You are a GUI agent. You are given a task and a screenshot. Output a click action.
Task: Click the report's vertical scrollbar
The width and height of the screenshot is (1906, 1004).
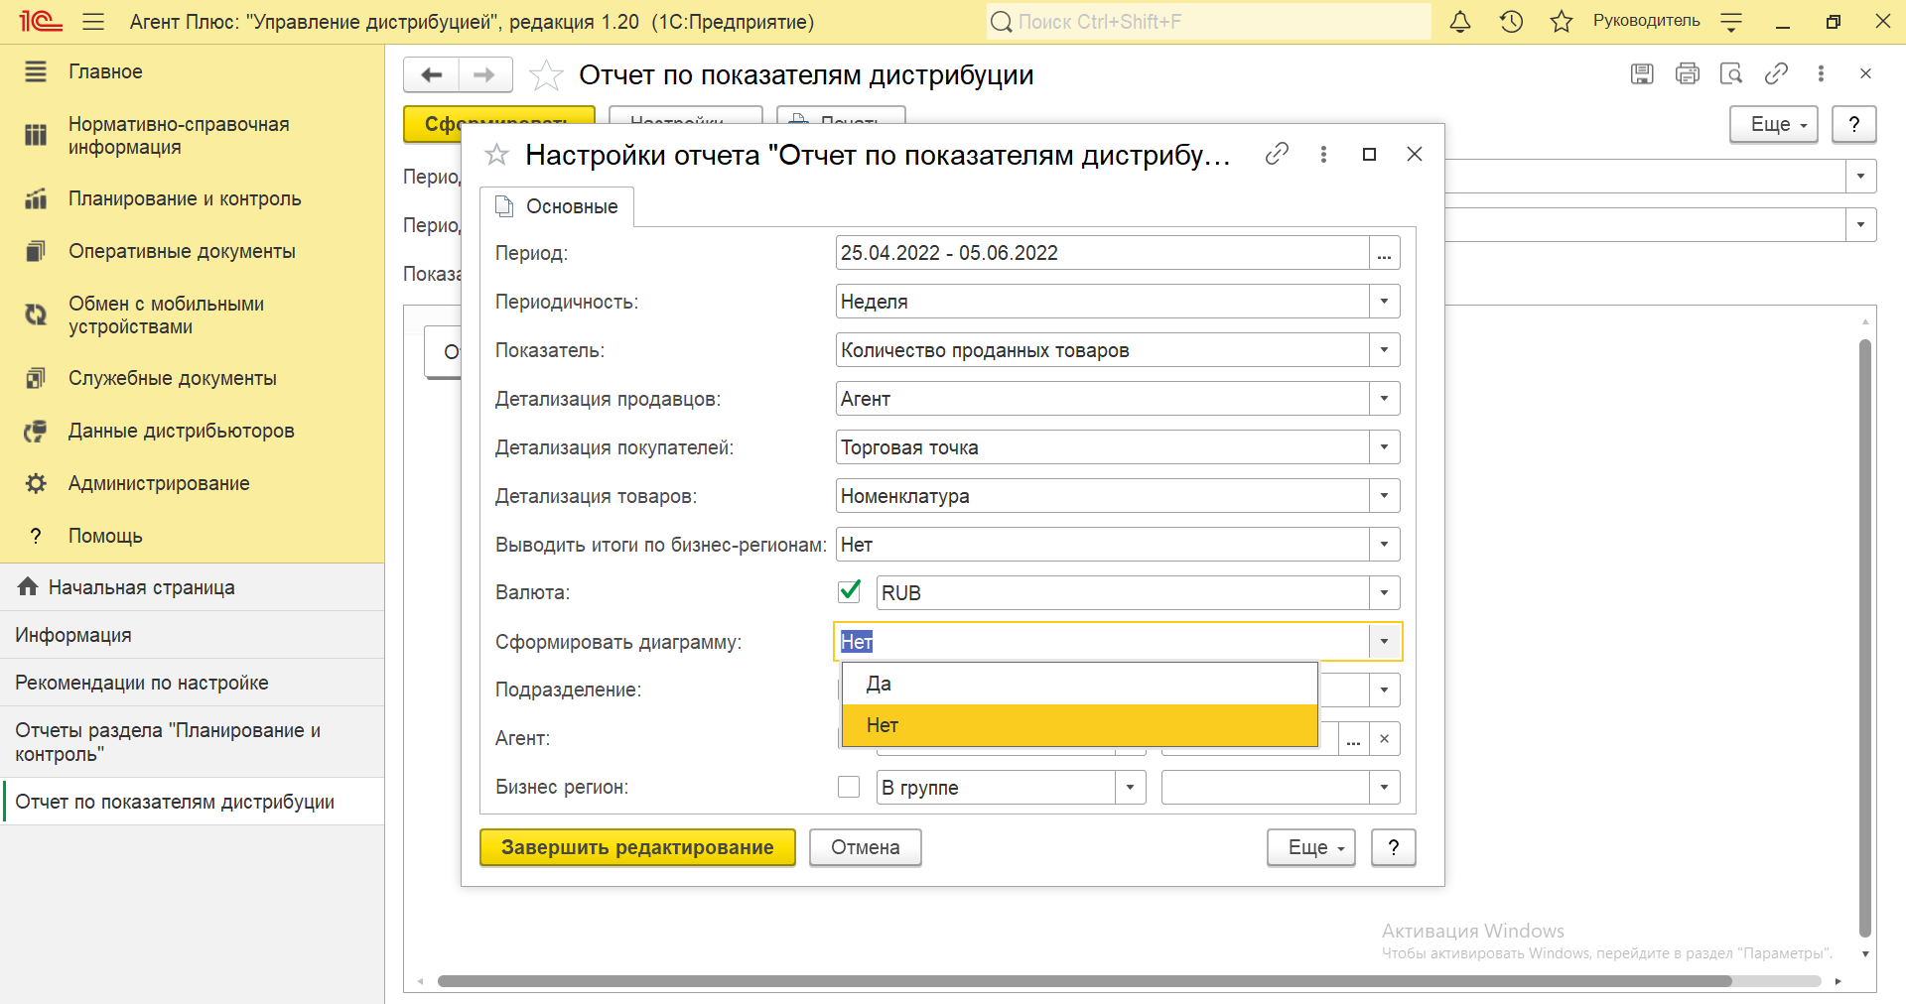[x=1865, y=638]
